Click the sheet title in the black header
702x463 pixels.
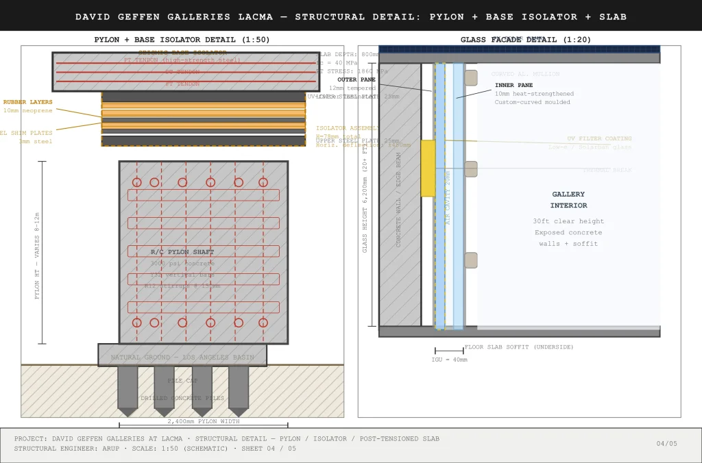pos(351,16)
